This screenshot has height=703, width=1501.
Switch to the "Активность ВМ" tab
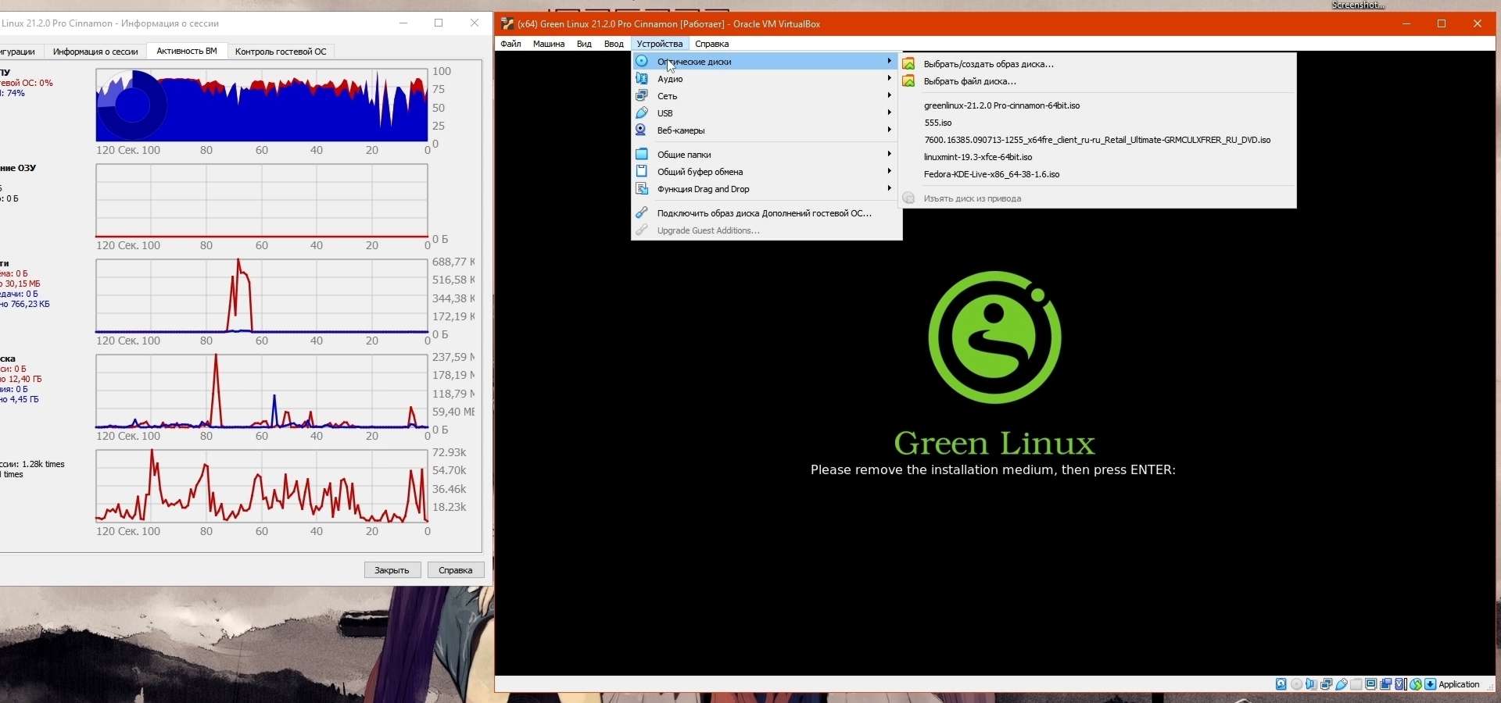(187, 51)
